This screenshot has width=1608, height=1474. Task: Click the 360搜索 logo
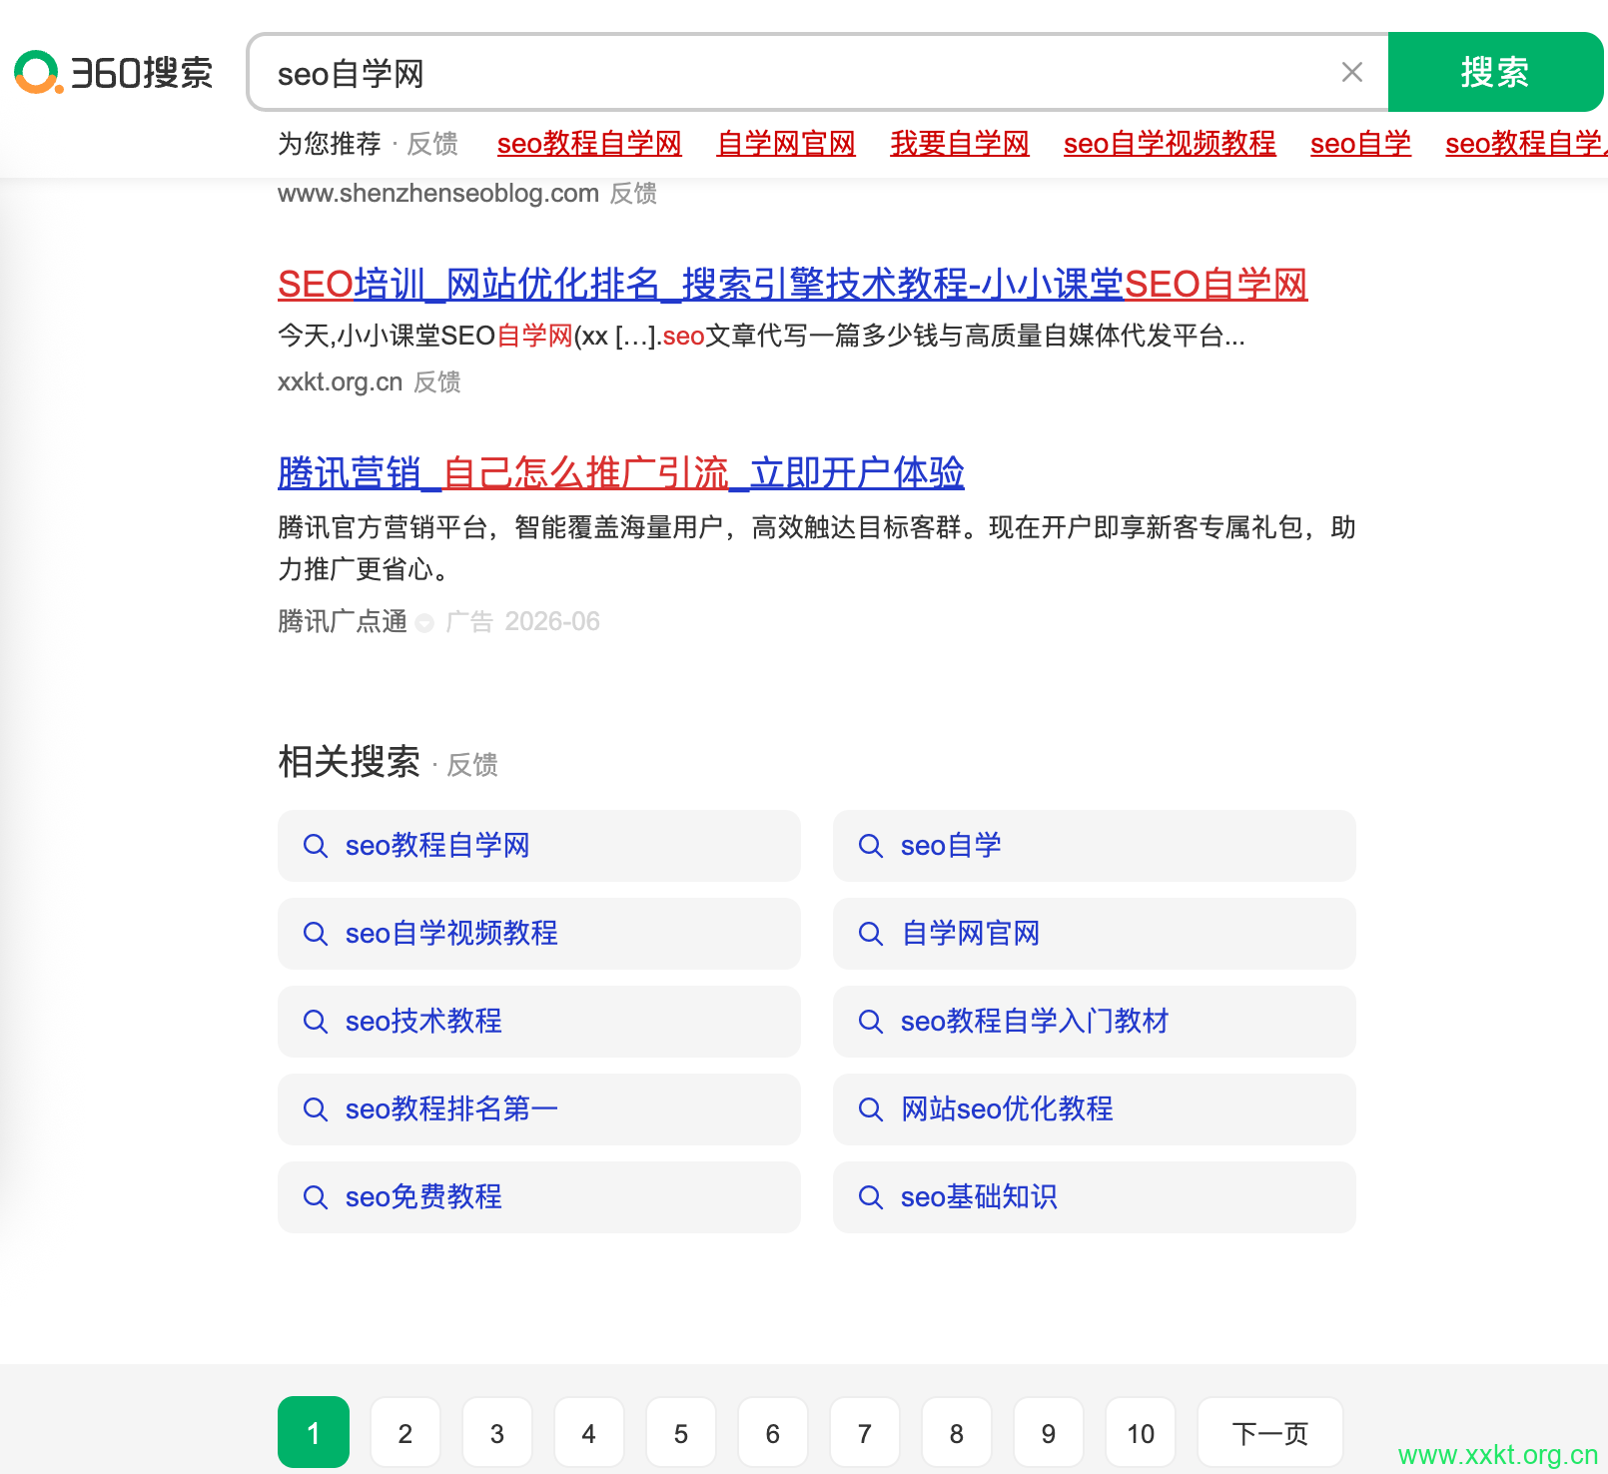[x=114, y=72]
